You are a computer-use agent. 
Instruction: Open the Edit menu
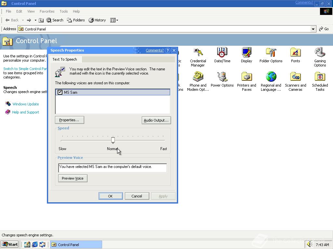click(x=19, y=11)
